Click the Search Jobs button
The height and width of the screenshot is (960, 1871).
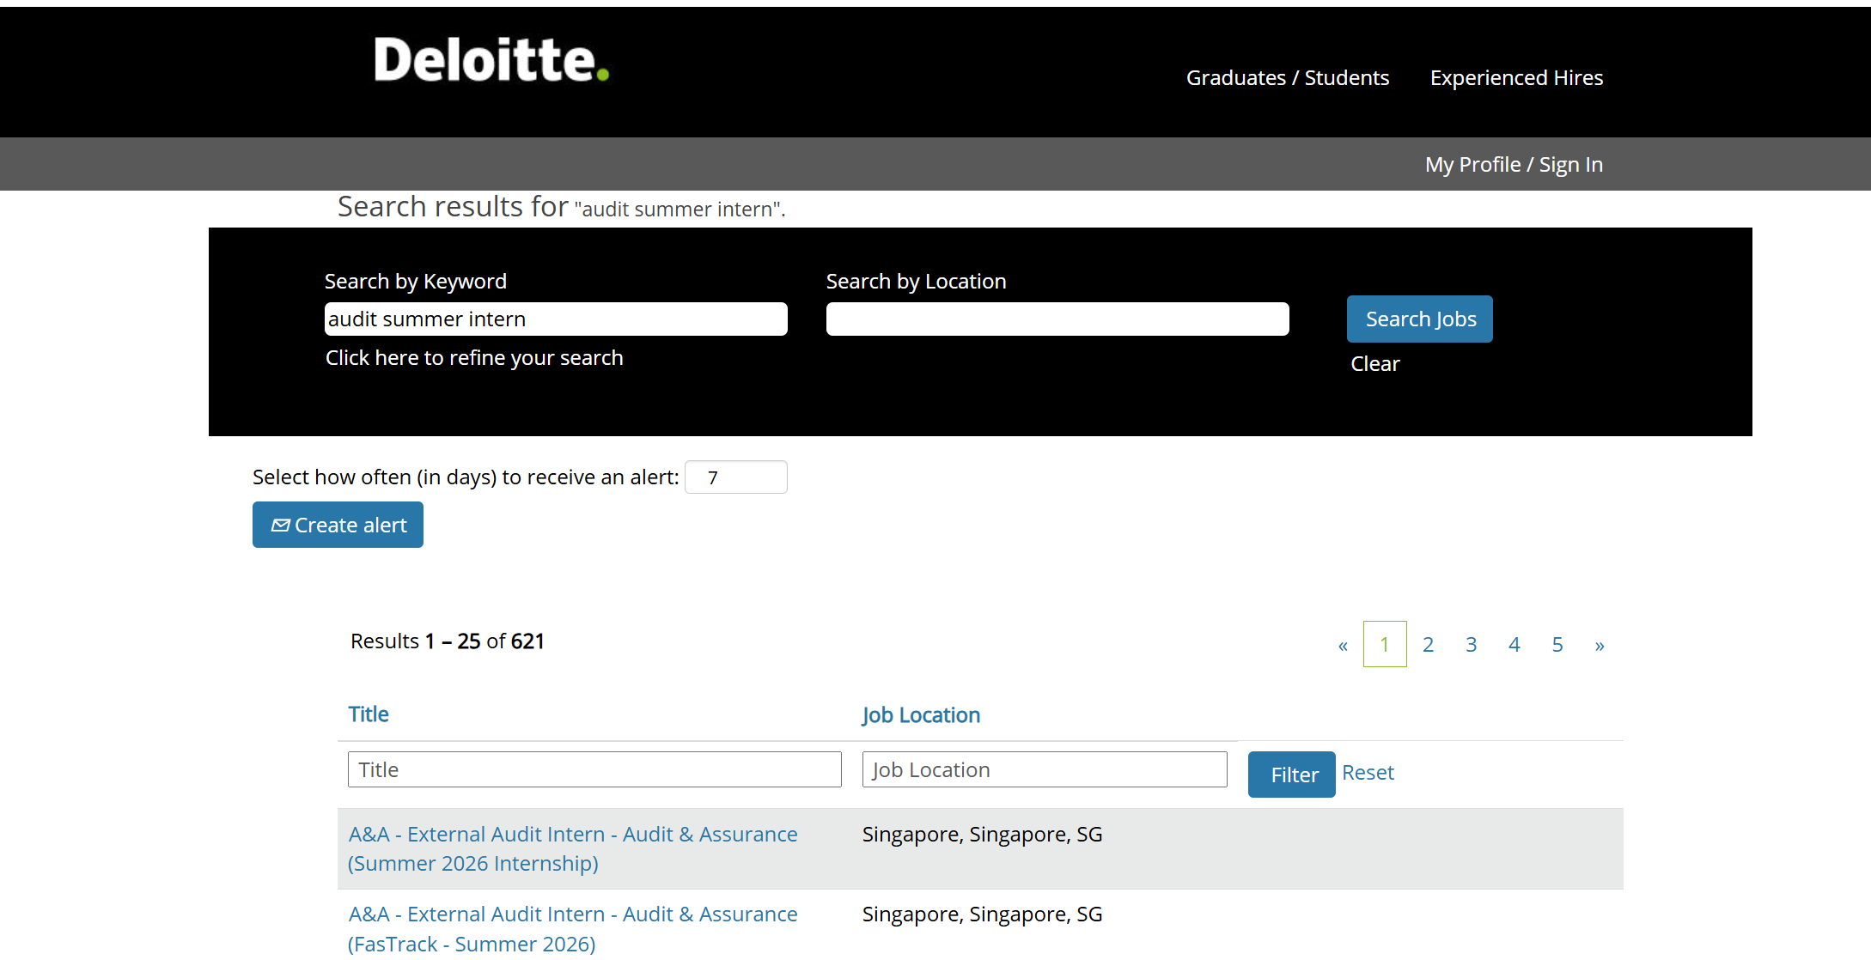tap(1419, 319)
